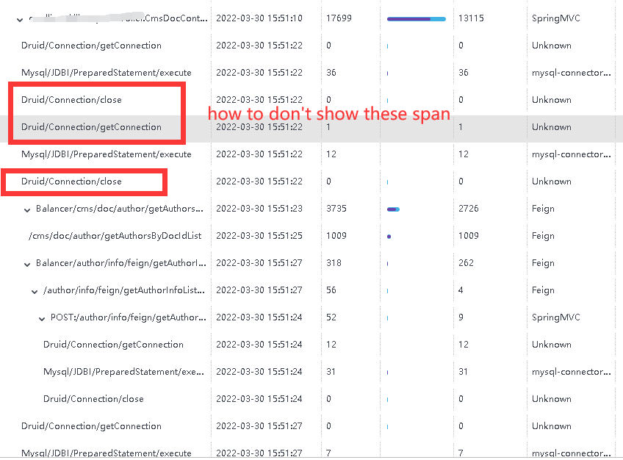This screenshot has height=460, width=623.
Task: Open the first Mysql/JDBI/PreparedStatement/execute span
Action: tap(107, 73)
